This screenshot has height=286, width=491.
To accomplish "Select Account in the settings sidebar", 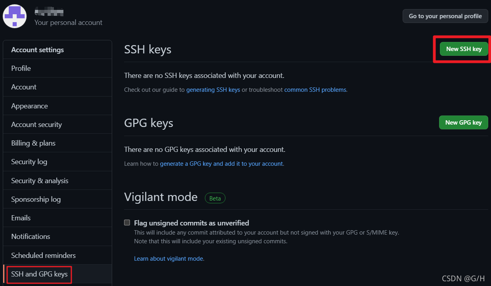I will click(x=24, y=87).
